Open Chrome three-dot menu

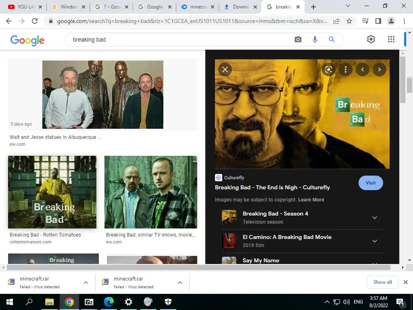click(404, 21)
